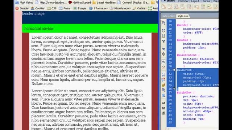Viewport: 232px width, 130px height.
Task: Click the Expand All icon
Action: click(x=163, y=41)
